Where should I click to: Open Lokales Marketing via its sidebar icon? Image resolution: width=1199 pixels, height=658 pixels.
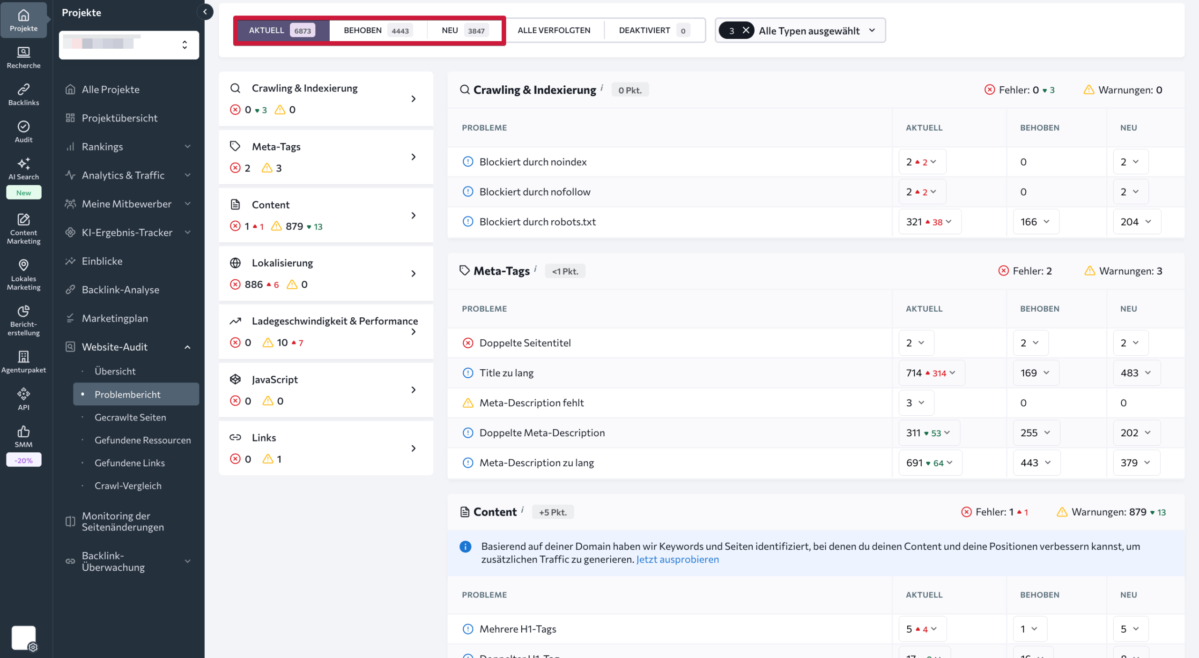(x=23, y=274)
